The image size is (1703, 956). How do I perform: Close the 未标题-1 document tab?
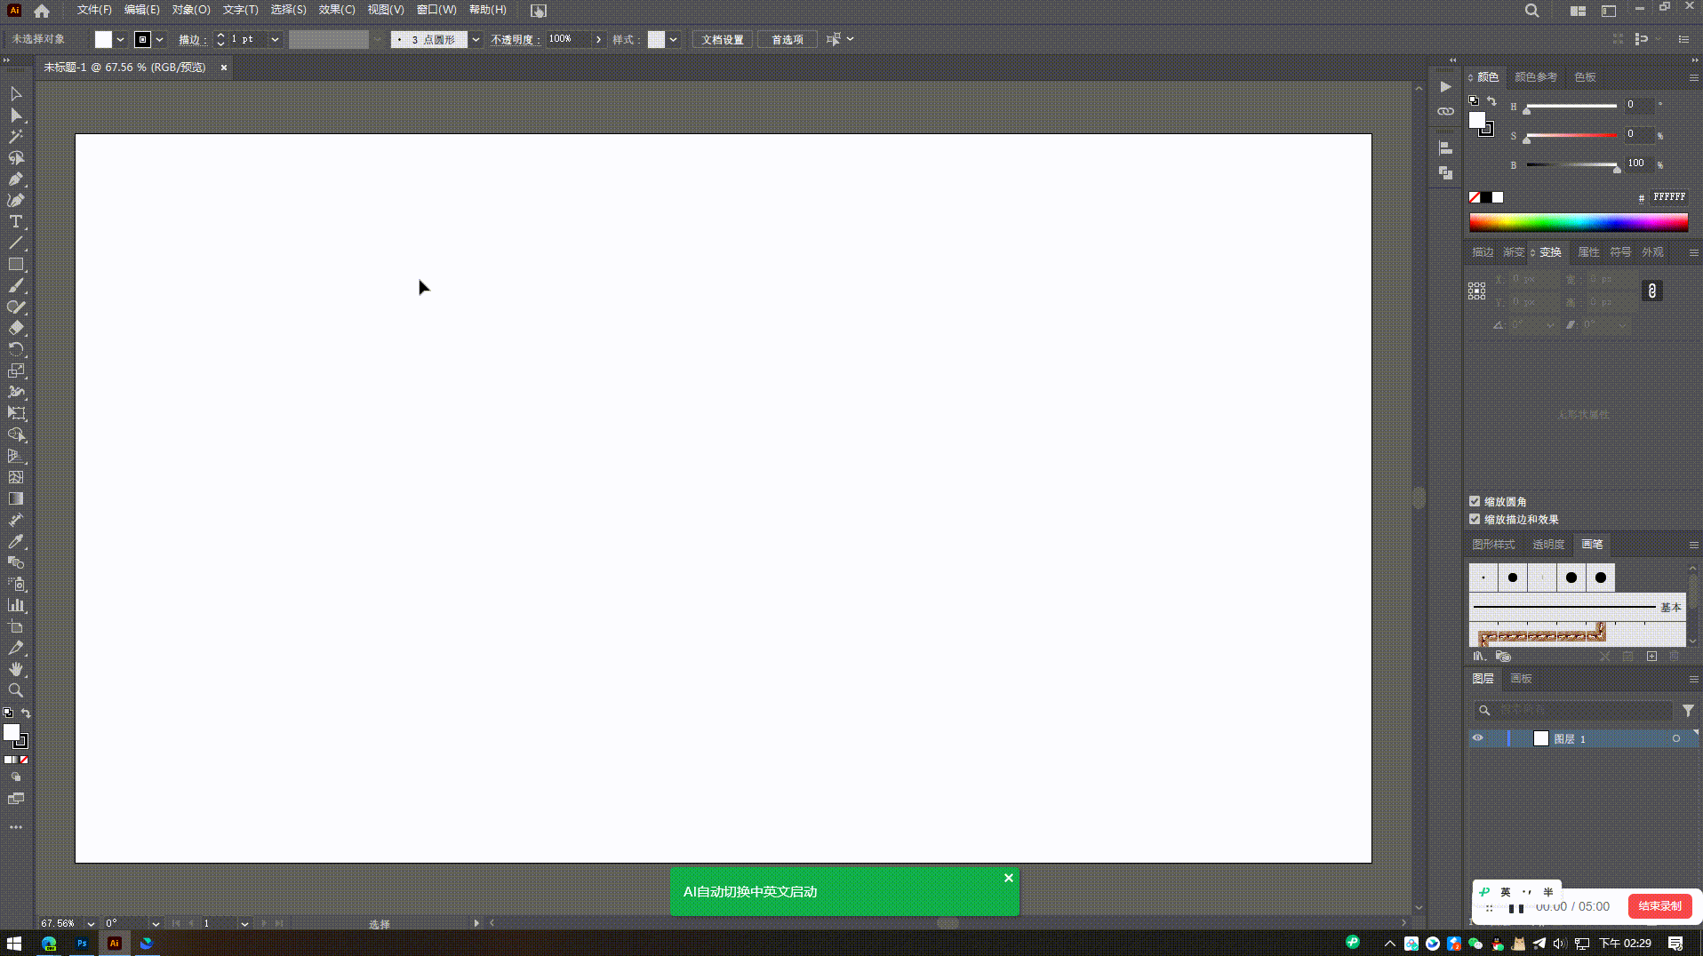pyautogui.click(x=224, y=68)
